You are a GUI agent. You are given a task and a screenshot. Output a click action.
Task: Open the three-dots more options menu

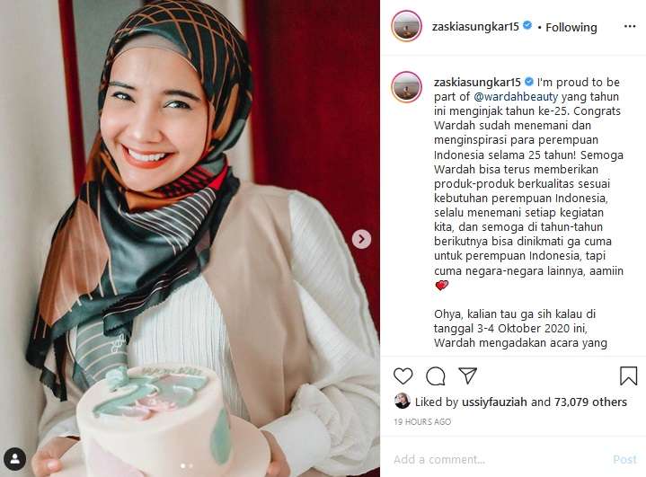tap(630, 26)
